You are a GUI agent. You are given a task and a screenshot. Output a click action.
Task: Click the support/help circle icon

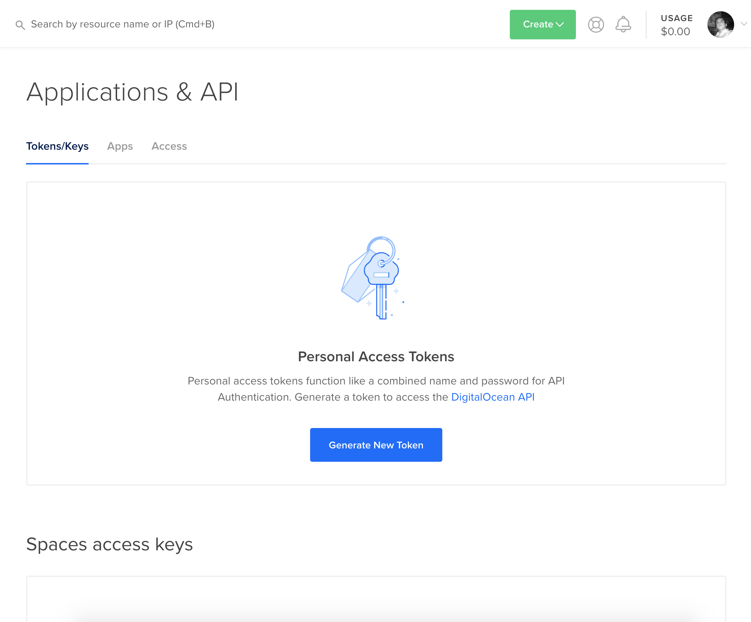click(596, 24)
